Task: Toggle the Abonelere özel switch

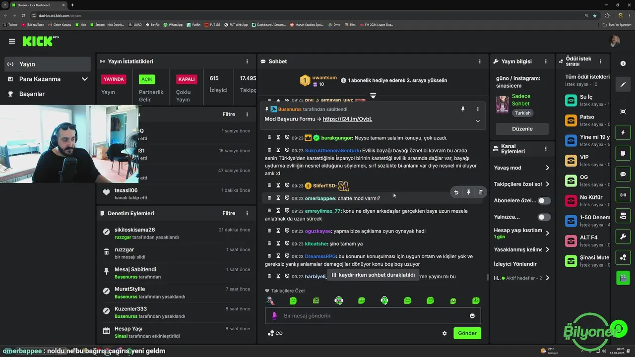Action: click(544, 201)
